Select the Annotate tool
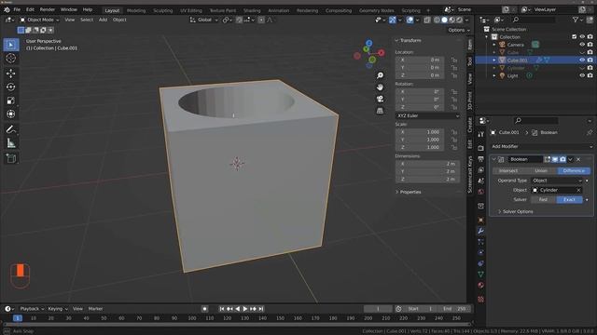Viewport: 597px width, 335px height. [x=11, y=129]
